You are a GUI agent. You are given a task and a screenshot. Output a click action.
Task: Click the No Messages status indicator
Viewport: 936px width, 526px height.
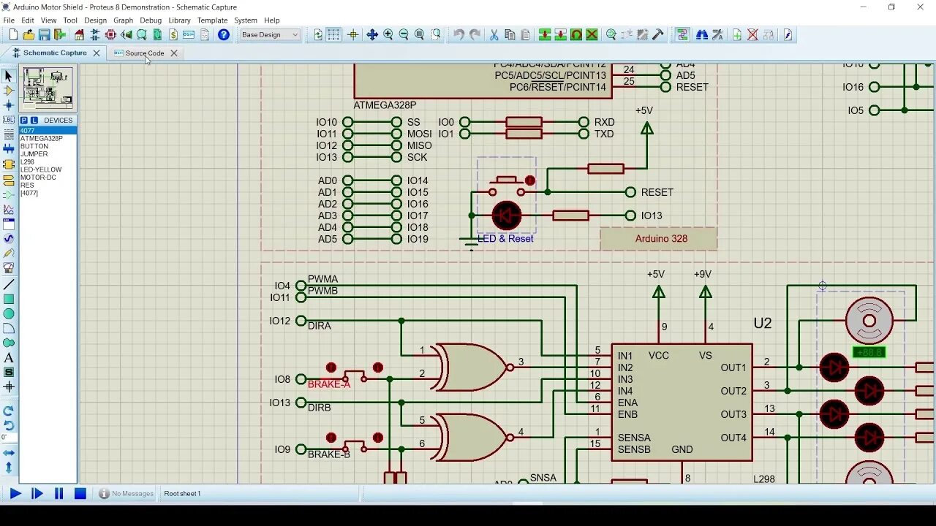126,494
